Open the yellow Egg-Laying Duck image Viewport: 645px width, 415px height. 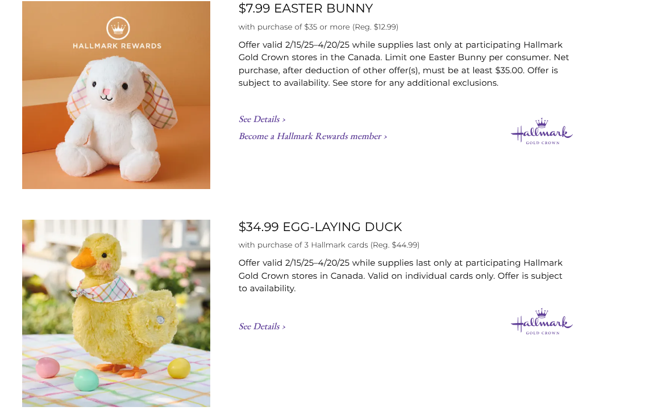click(x=116, y=313)
